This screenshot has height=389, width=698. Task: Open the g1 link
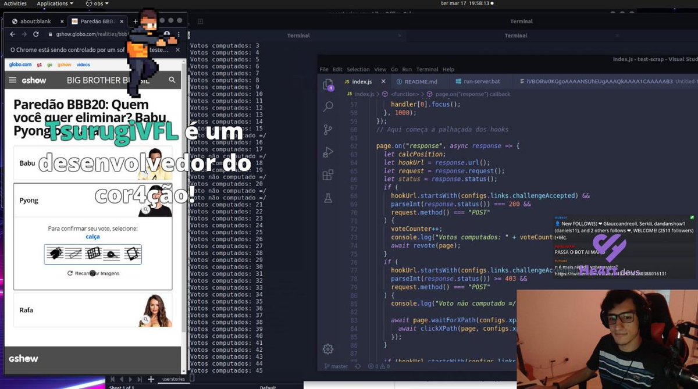coord(40,65)
